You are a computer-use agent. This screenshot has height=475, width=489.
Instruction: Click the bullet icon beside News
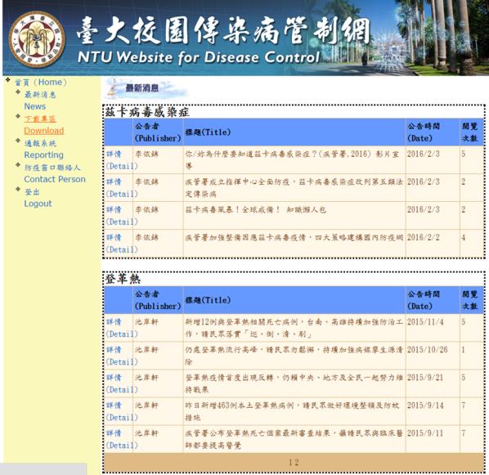tap(18, 92)
